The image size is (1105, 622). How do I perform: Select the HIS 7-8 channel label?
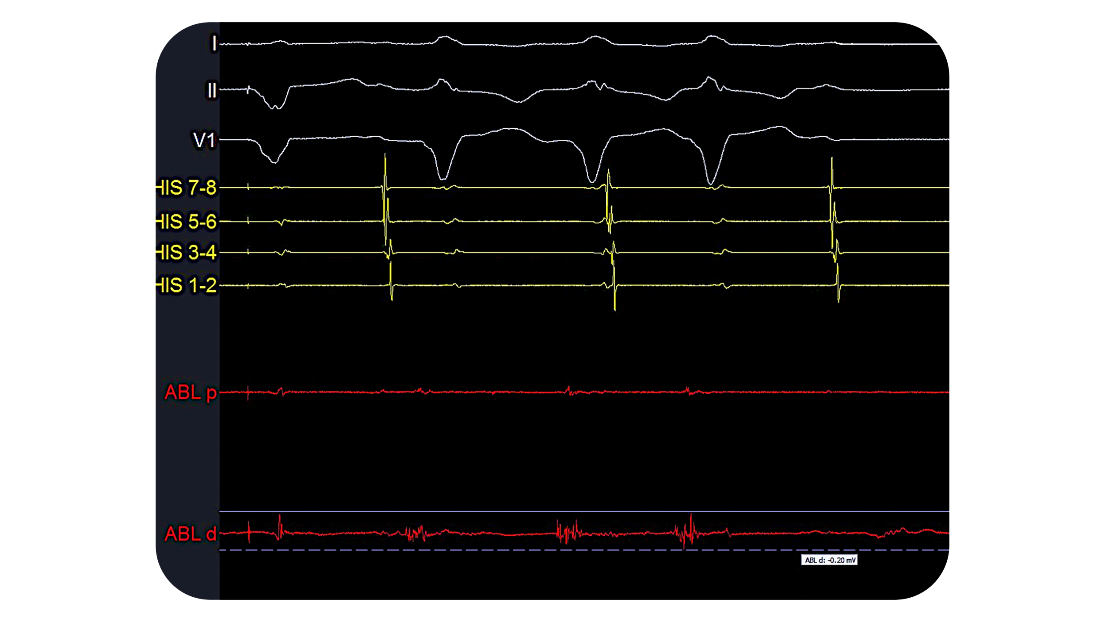tap(186, 188)
